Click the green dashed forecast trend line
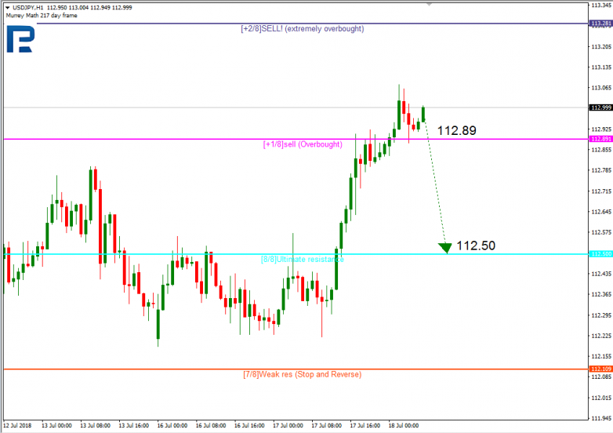 coord(435,182)
